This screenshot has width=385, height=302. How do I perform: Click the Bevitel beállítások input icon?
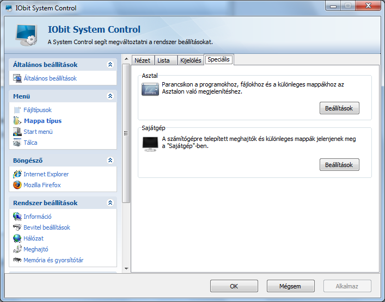17,227
